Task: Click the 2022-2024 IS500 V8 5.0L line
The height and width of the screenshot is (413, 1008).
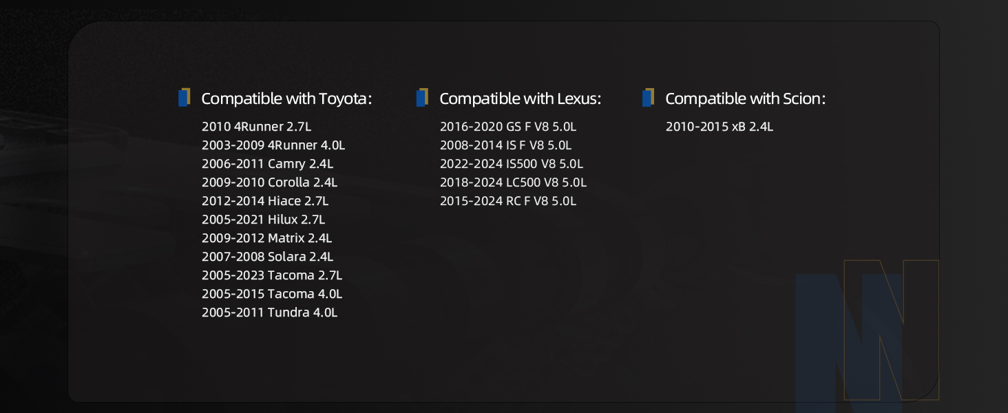Action: [x=512, y=164]
